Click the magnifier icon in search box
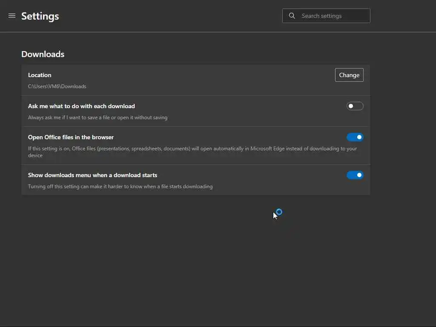Image resolution: width=436 pixels, height=327 pixels. coord(292,16)
